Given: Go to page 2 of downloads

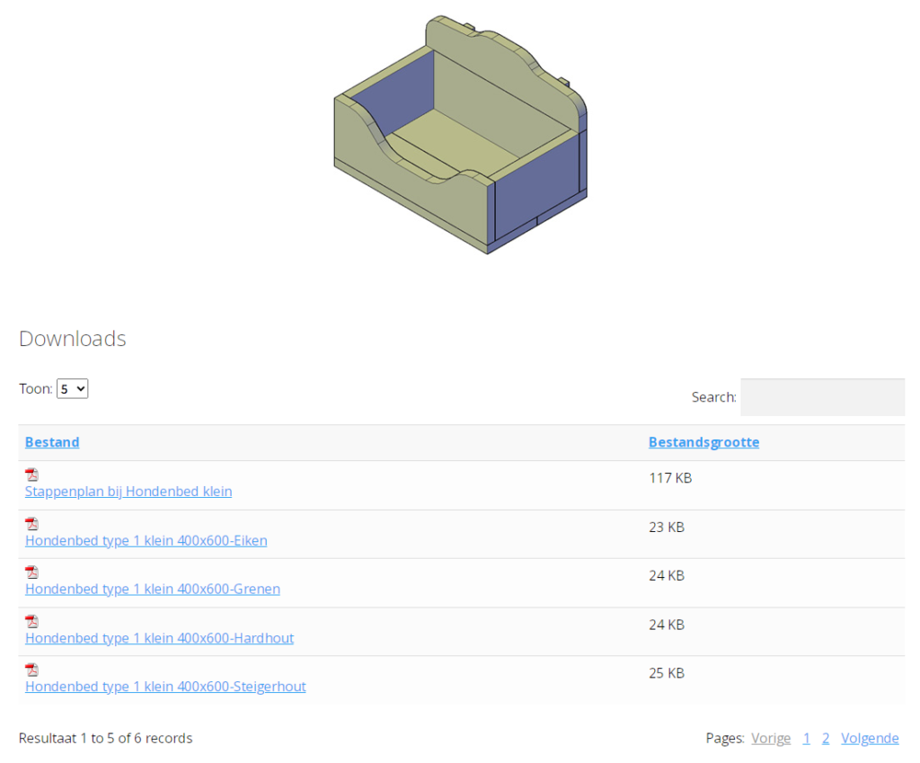Looking at the screenshot, I should pyautogui.click(x=826, y=739).
